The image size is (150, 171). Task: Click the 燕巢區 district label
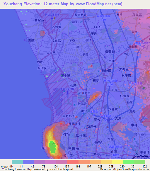pyautogui.click(x=137, y=15)
